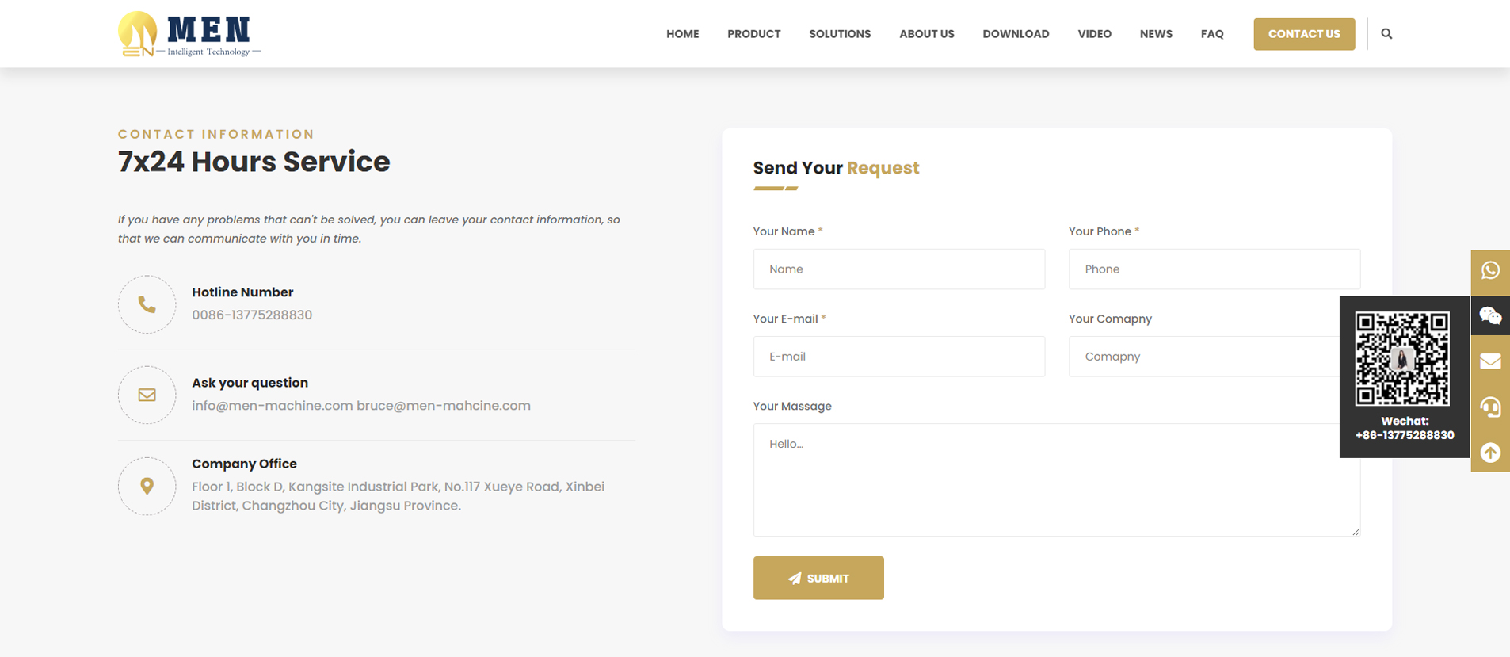The width and height of the screenshot is (1510, 657).
Task: Click the hotline phone circle icon
Action: (x=147, y=304)
